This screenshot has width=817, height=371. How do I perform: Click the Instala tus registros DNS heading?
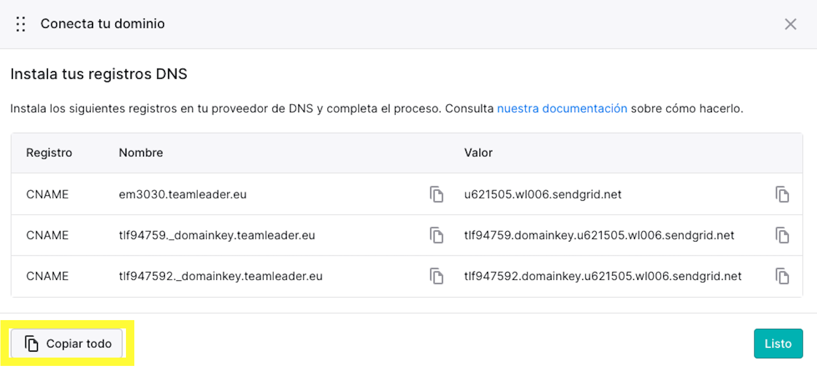click(x=99, y=74)
